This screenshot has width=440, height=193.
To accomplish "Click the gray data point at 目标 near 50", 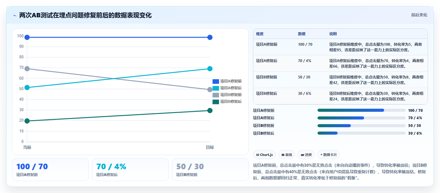I will click(x=210, y=90).
